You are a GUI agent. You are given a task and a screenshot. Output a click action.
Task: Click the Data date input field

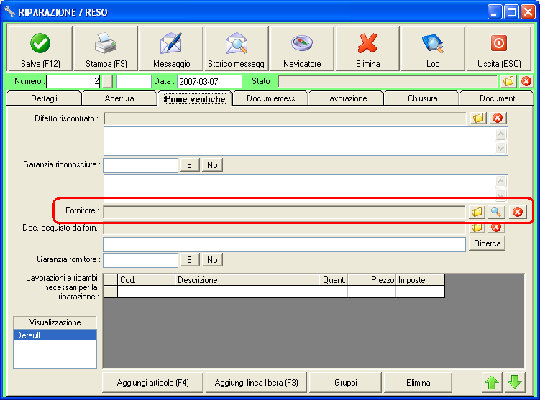(x=209, y=81)
